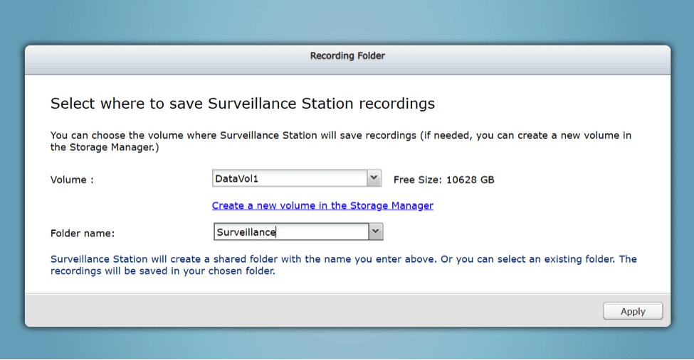Select the DataVol1 volume combo box

tap(297, 178)
